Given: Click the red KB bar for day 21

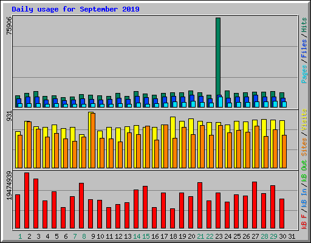Looking at the screenshot, I should pyautogui.click(x=200, y=205).
